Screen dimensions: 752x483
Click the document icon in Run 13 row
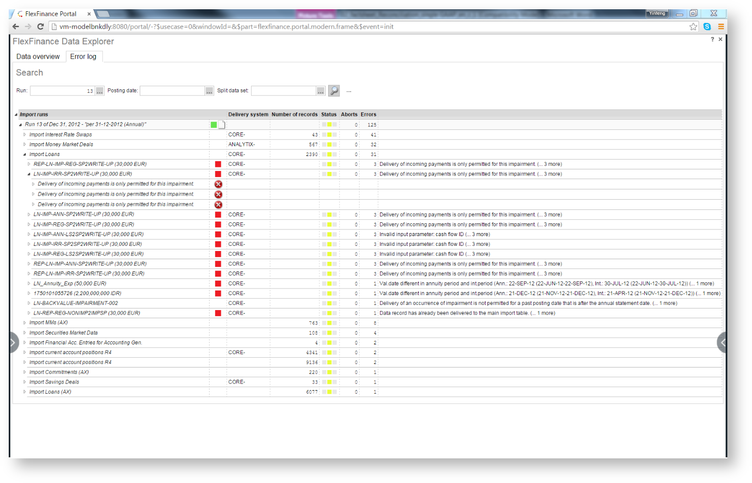click(221, 125)
